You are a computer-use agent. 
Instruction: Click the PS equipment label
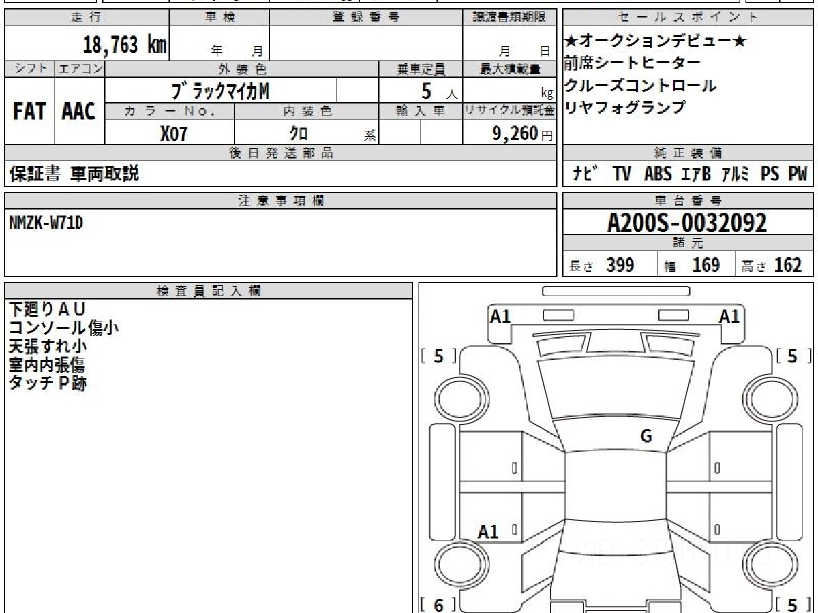pyautogui.click(x=770, y=174)
